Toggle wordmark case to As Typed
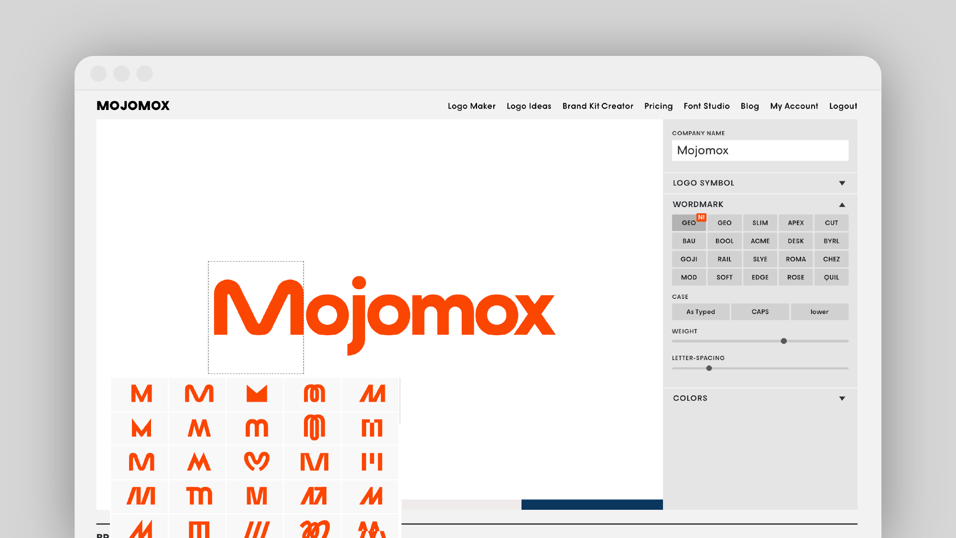Image resolution: width=956 pixels, height=538 pixels. (x=701, y=311)
